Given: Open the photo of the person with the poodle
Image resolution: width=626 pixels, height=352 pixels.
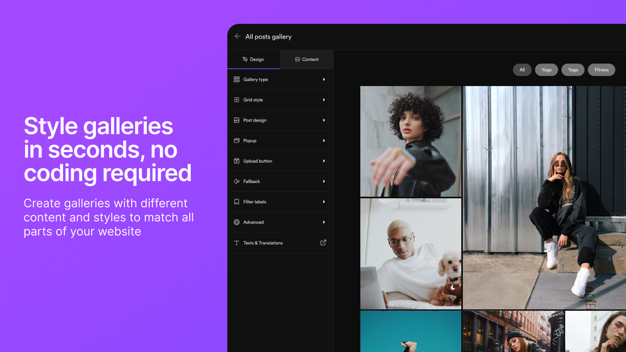Looking at the screenshot, I should point(410,253).
